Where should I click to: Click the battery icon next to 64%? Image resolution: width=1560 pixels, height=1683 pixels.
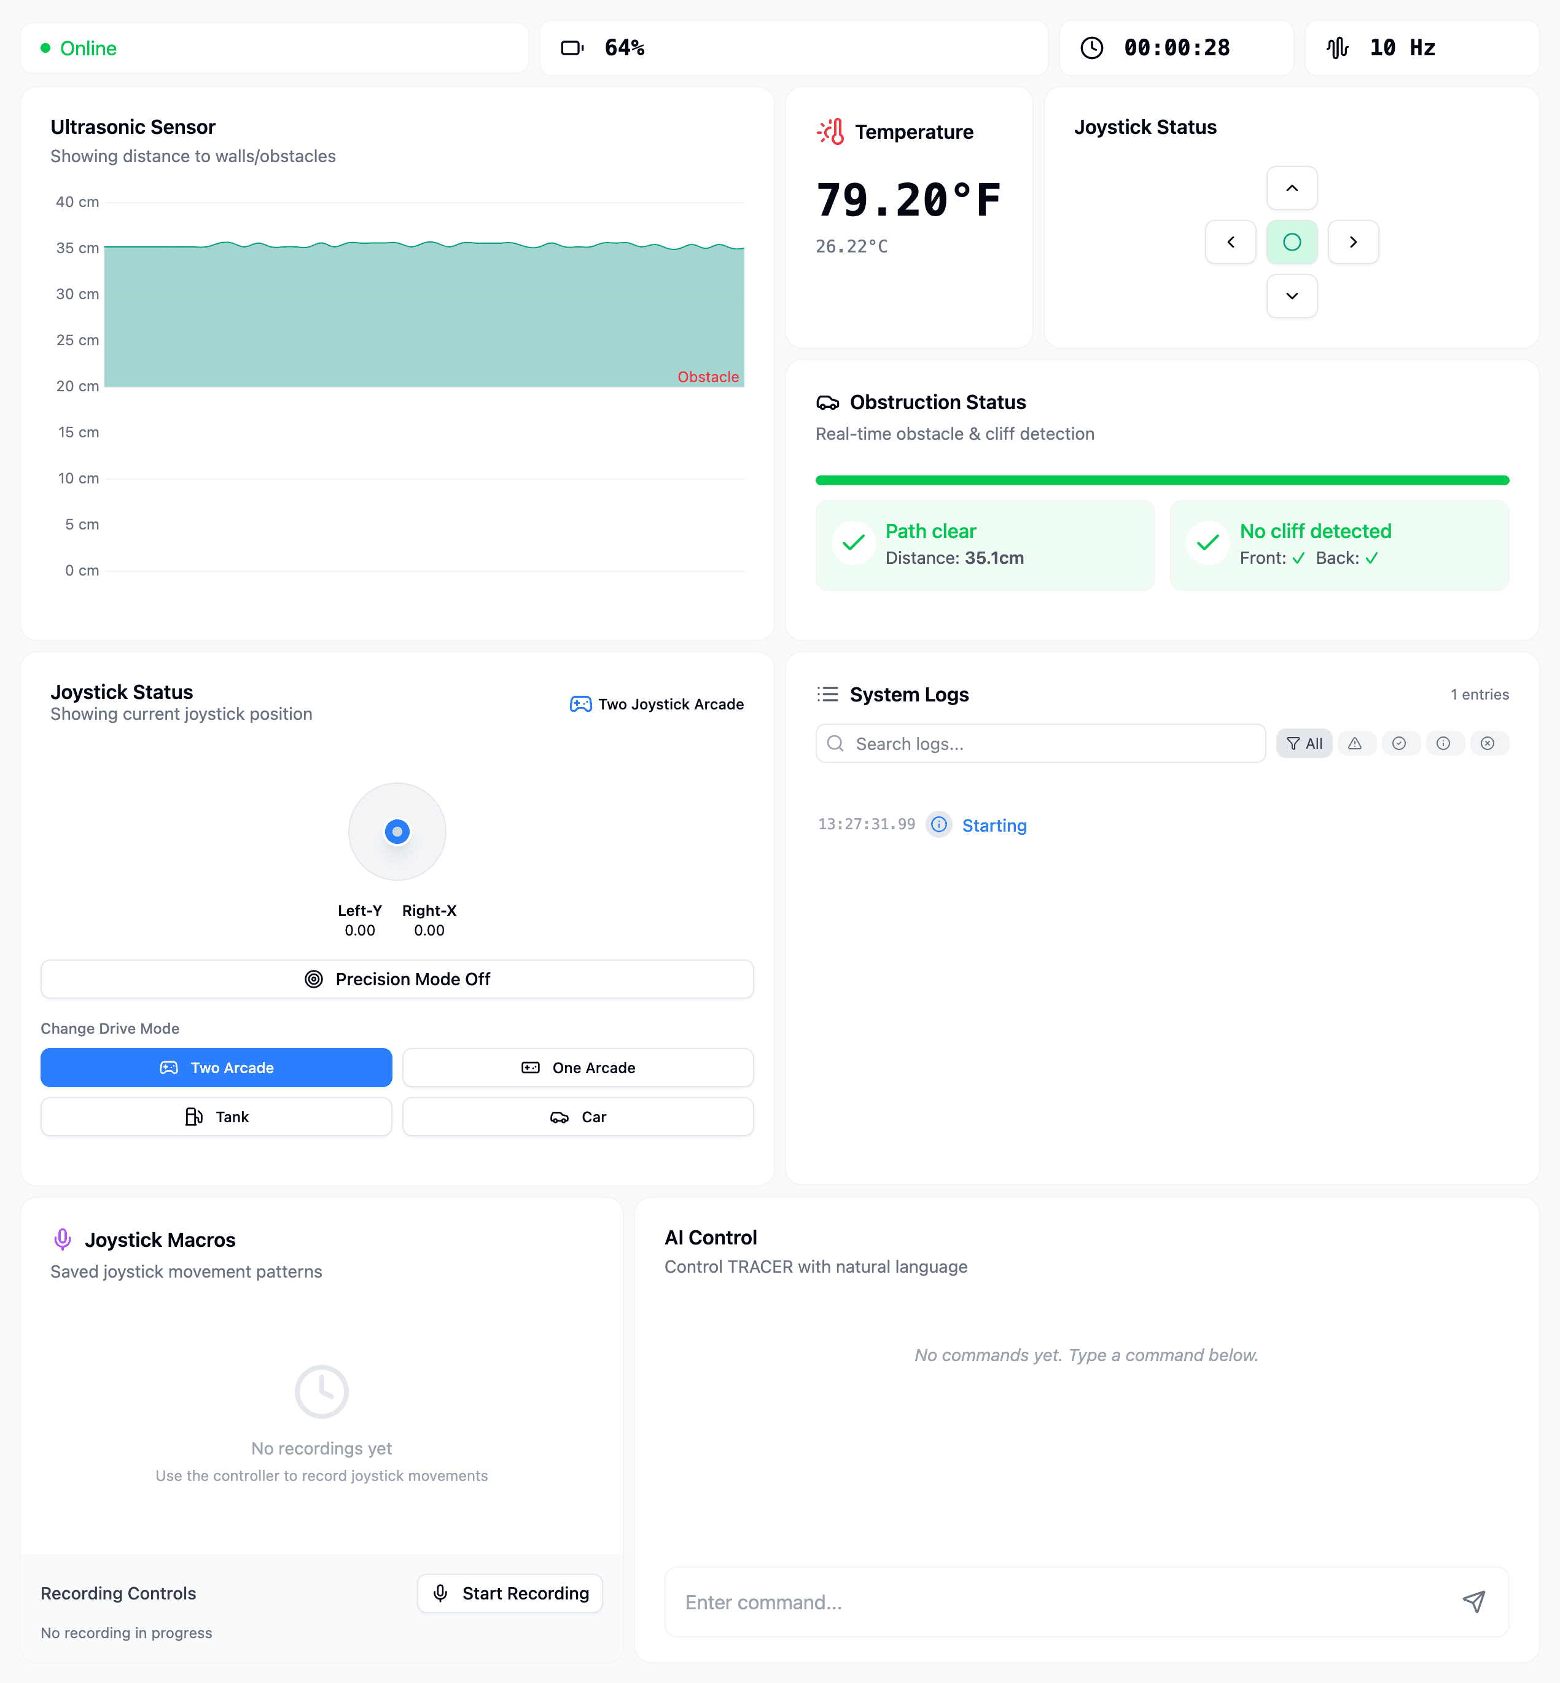(572, 48)
